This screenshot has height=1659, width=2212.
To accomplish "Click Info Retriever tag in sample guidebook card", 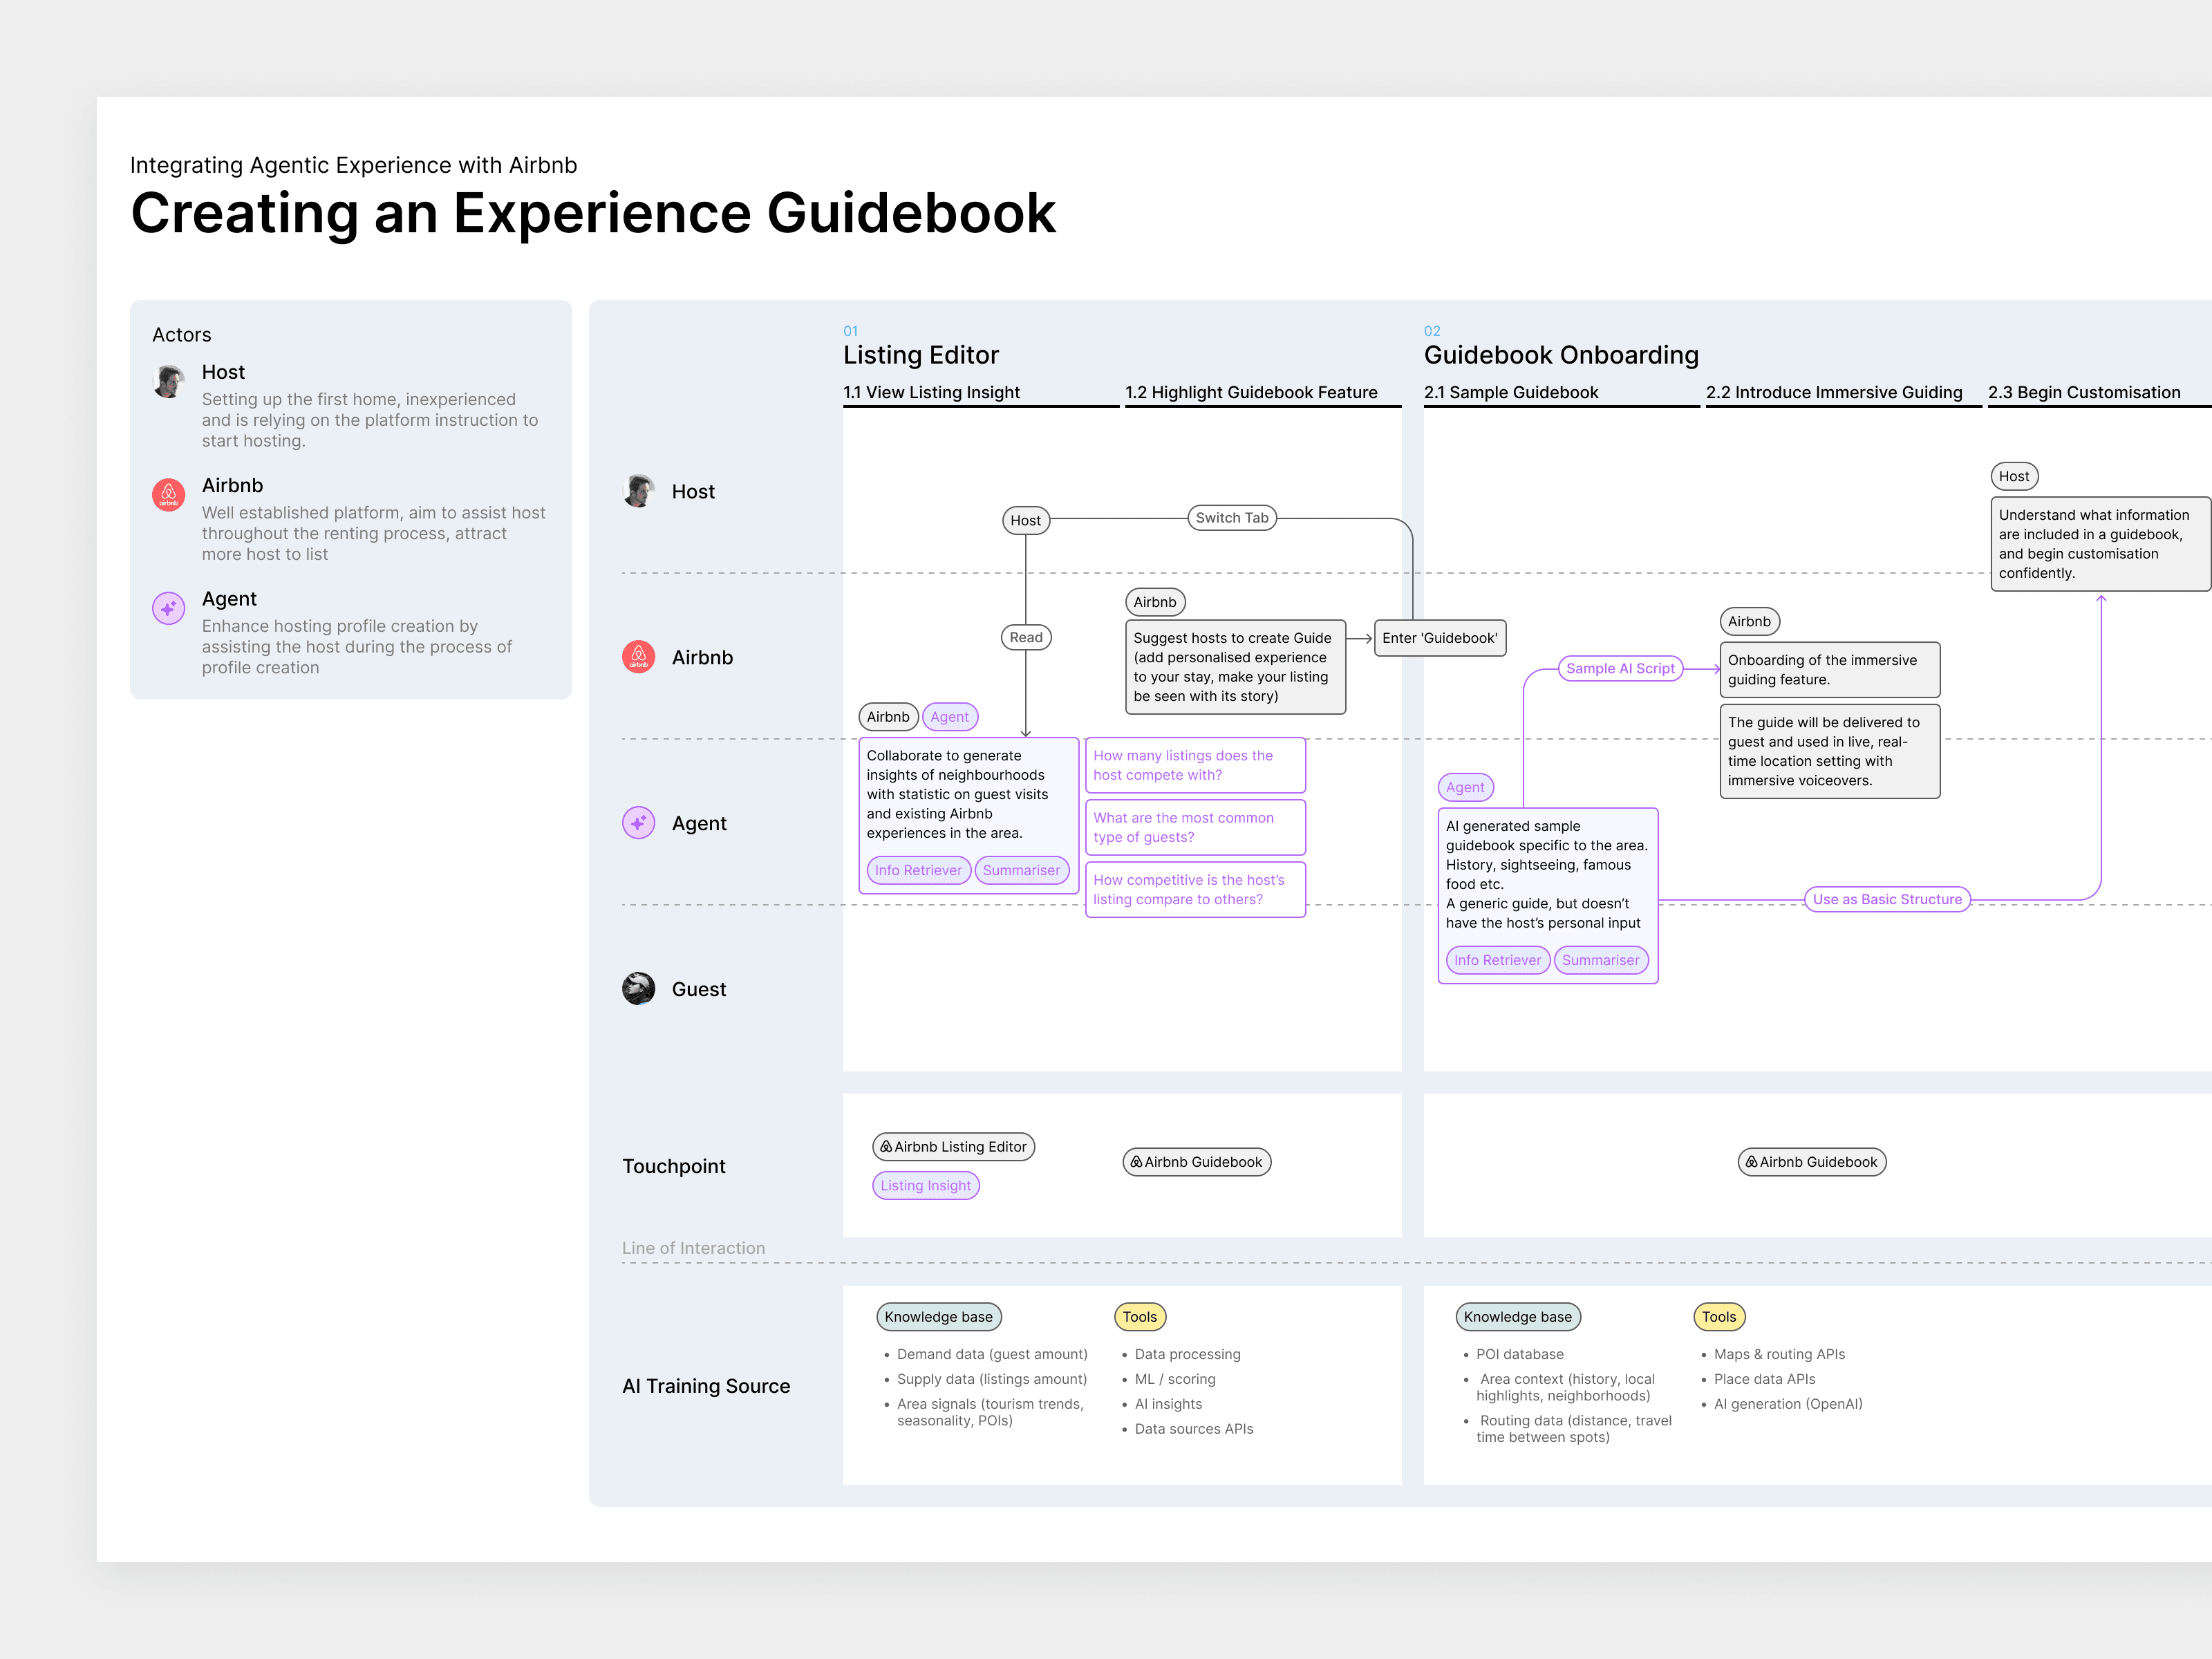I will click(1497, 960).
